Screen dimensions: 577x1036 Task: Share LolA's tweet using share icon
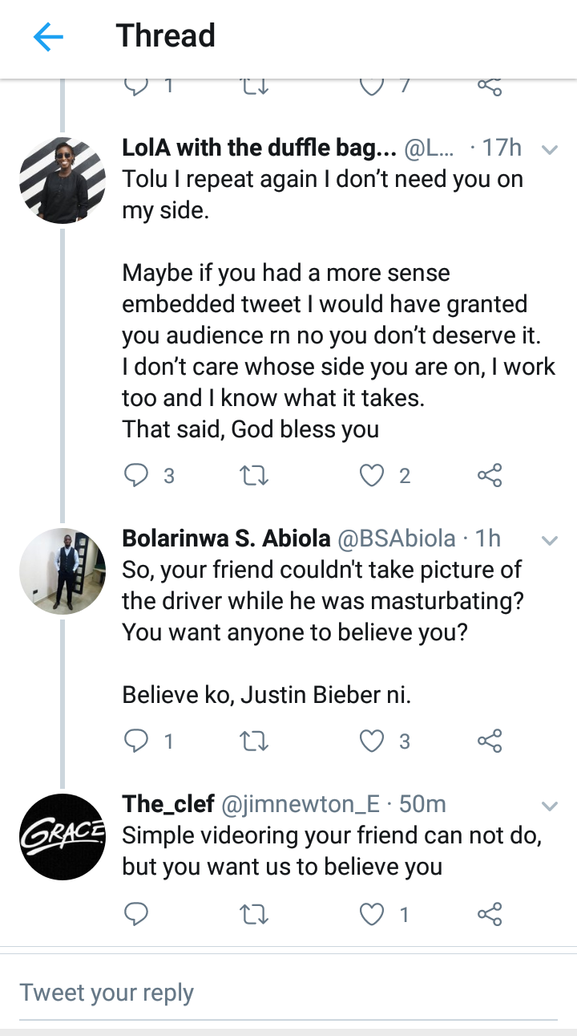(x=489, y=476)
